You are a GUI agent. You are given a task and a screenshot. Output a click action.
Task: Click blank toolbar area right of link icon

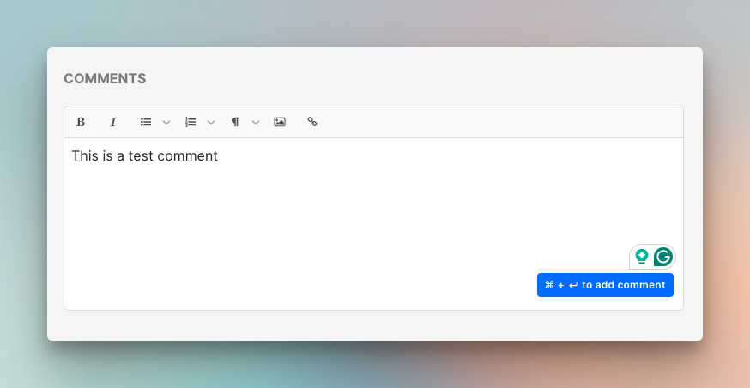(x=498, y=122)
